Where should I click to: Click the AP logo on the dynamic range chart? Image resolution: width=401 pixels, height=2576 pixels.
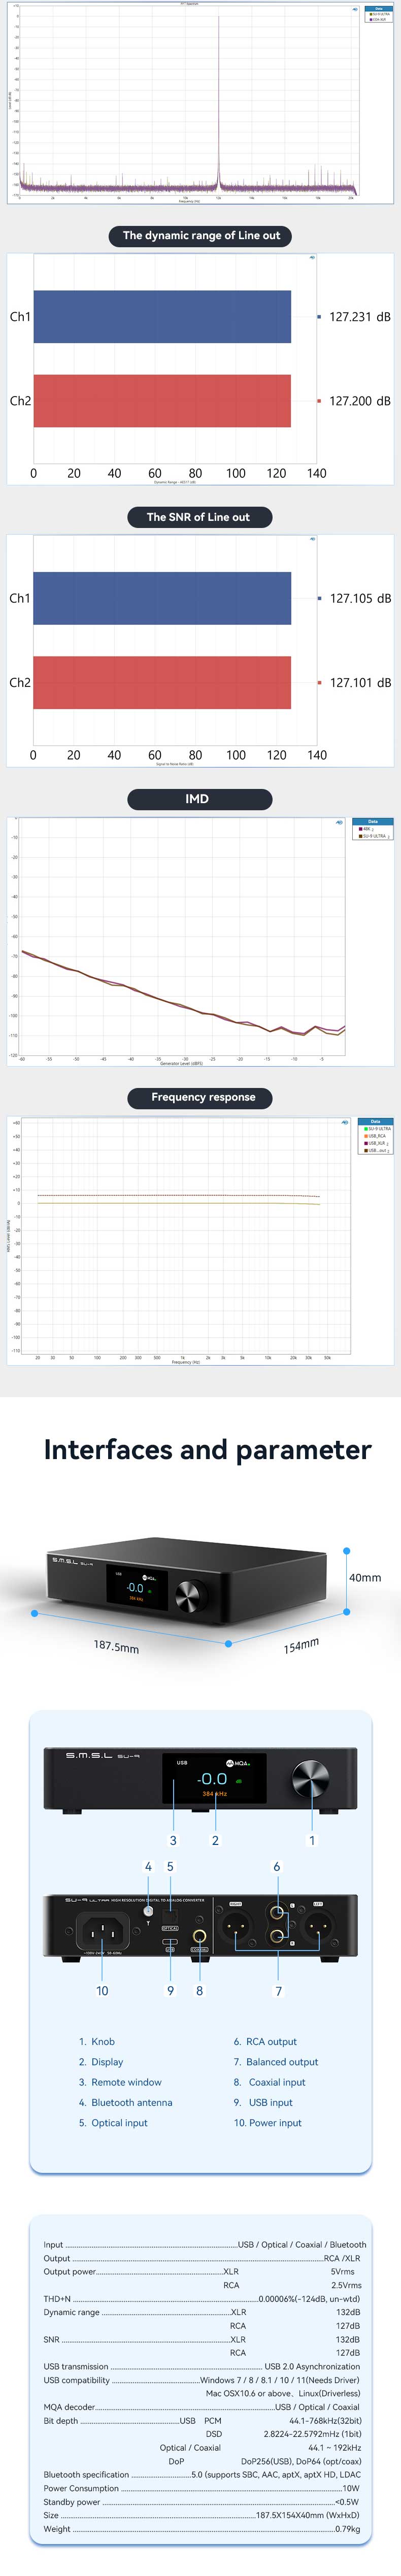pyautogui.click(x=313, y=258)
